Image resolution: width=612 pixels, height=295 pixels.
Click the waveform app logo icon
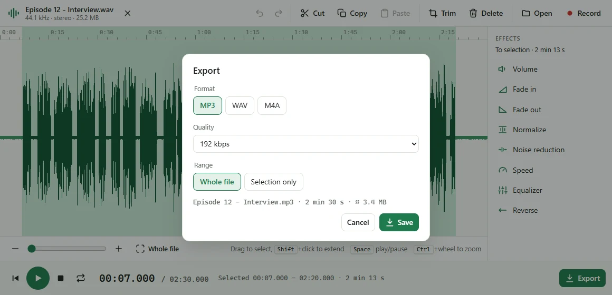(x=13, y=13)
